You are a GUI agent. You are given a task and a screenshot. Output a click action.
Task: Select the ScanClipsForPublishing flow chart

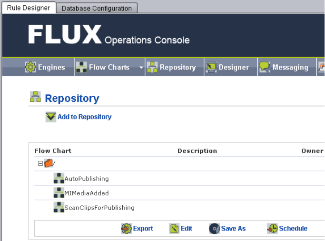coord(99,208)
